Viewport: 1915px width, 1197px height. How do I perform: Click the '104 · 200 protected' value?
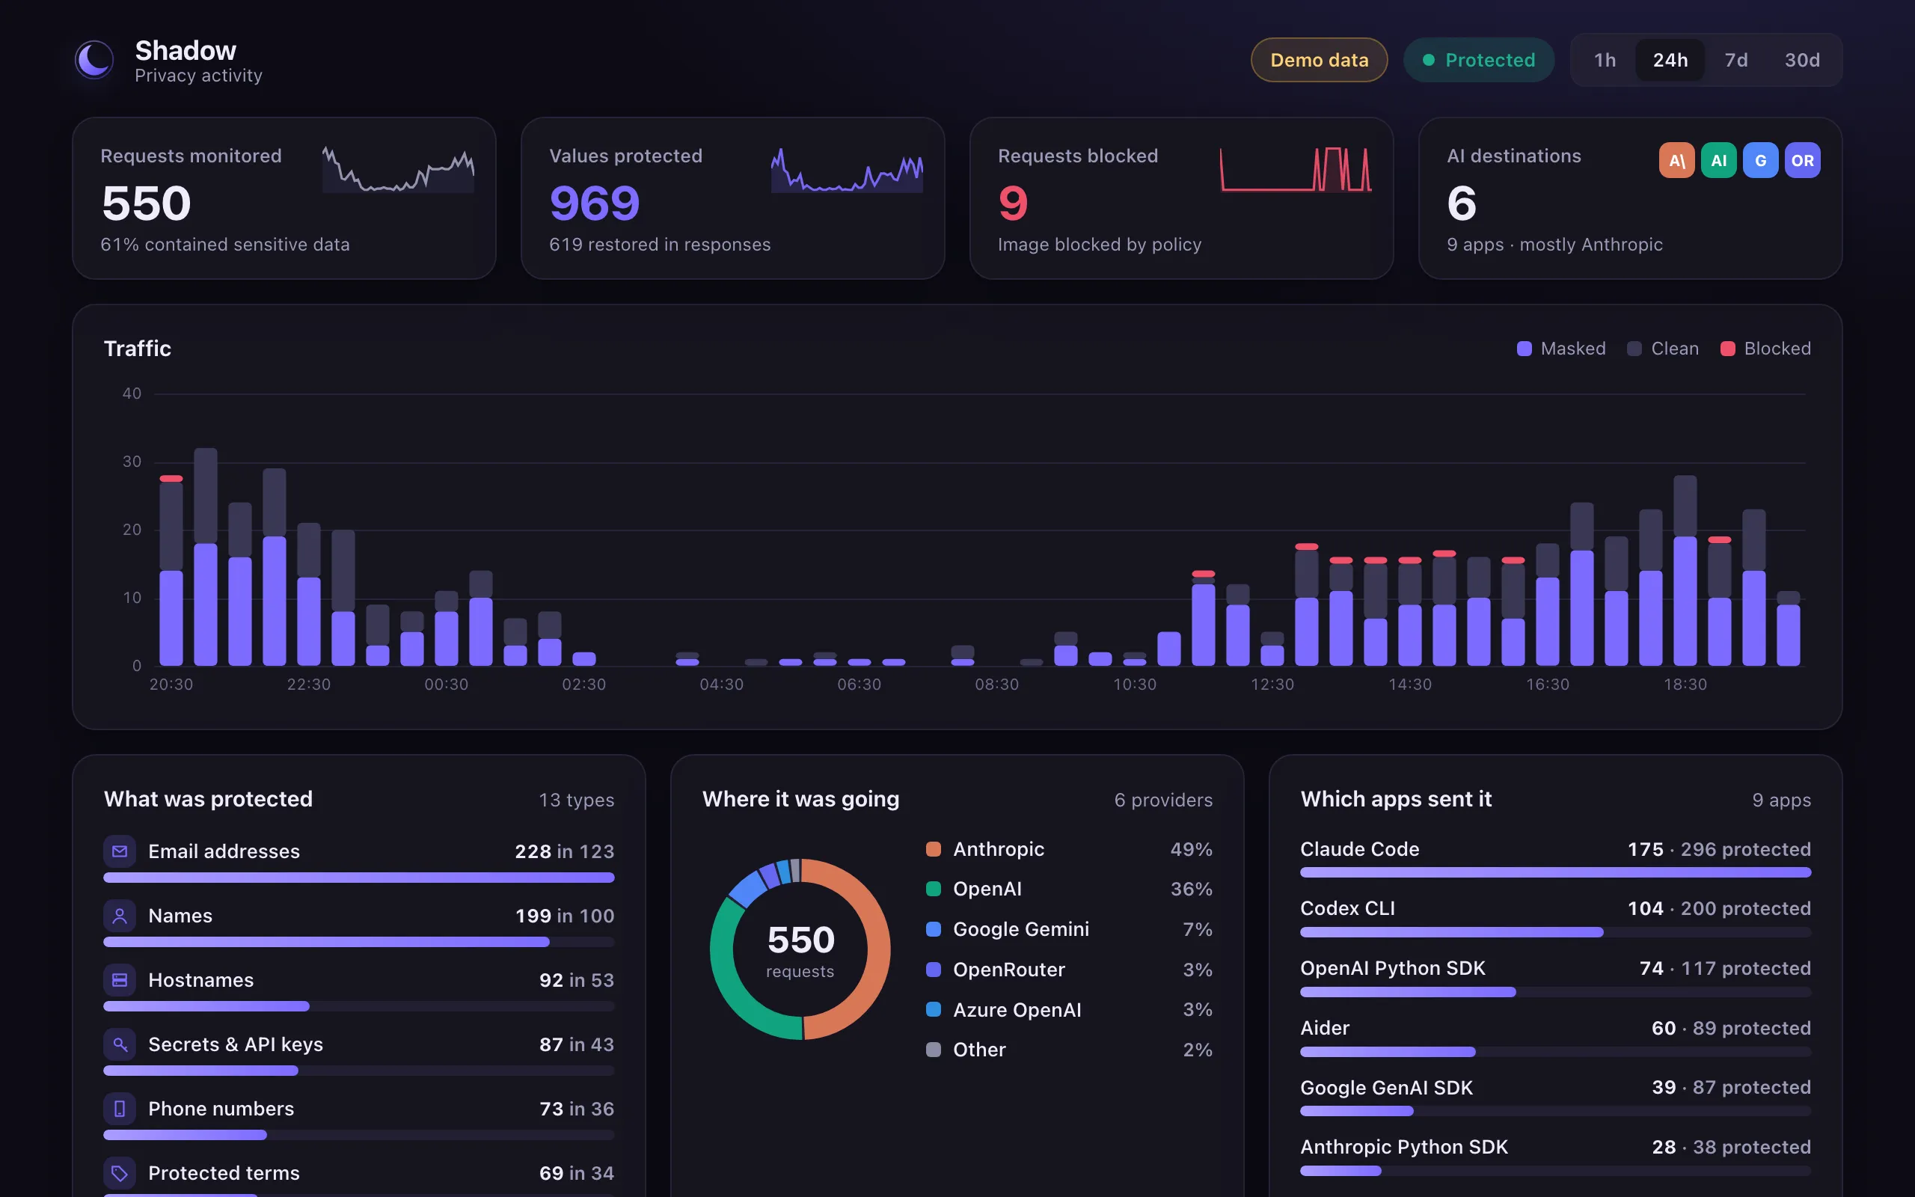pos(1719,909)
